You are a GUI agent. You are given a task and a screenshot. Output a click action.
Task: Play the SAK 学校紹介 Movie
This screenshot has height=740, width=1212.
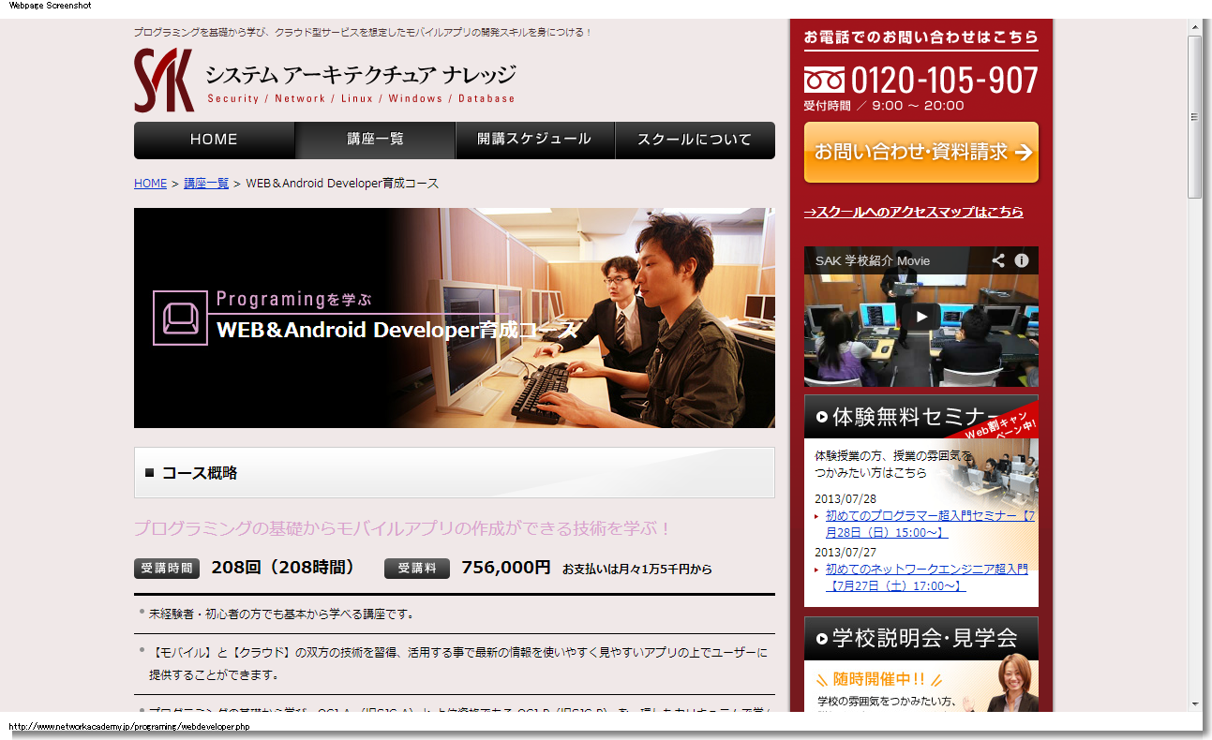921,317
